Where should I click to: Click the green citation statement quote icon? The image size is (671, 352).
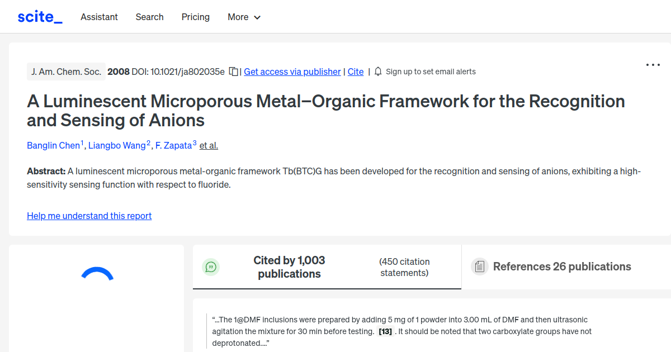211,267
